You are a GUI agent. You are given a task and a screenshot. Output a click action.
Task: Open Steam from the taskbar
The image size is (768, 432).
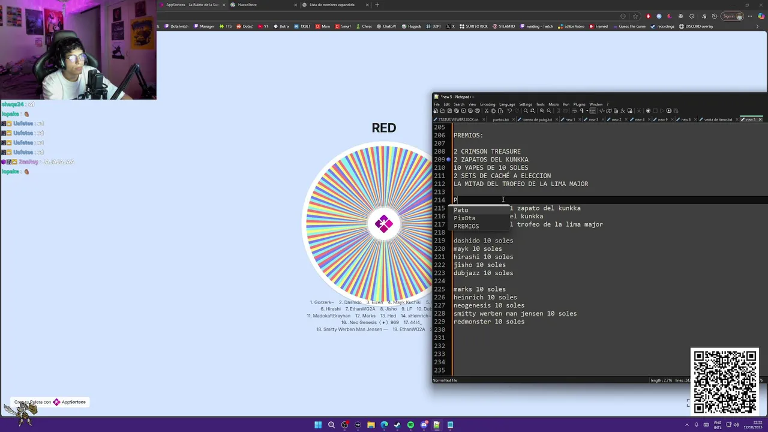point(397,425)
